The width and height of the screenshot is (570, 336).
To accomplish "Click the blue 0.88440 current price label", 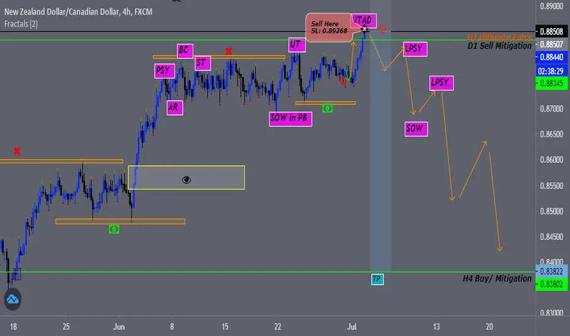I will coord(552,57).
